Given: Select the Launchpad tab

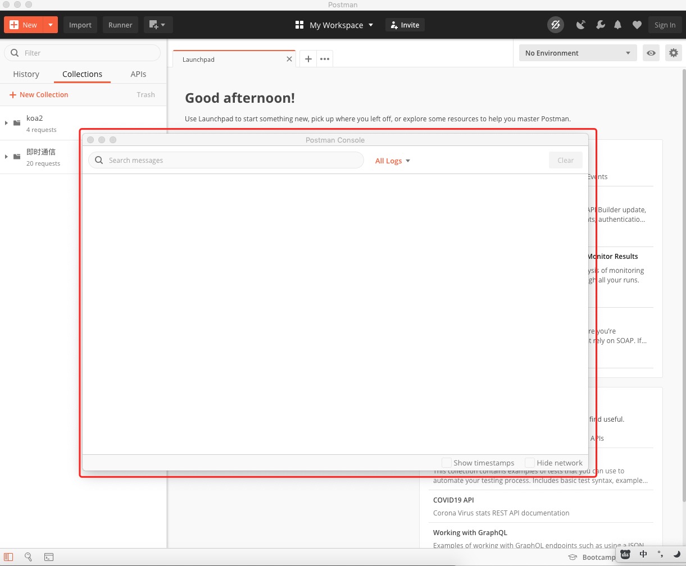Looking at the screenshot, I should pyautogui.click(x=234, y=59).
